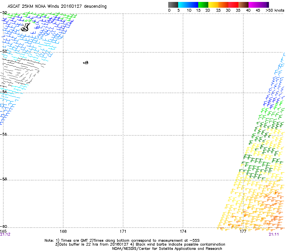
Task: Click the '35' label under the color bar
Action: 238,10
